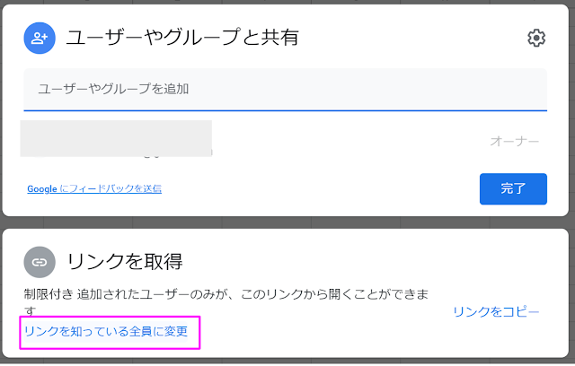Click the 制限付き access label
This screenshot has height=366, width=575.
[49, 294]
